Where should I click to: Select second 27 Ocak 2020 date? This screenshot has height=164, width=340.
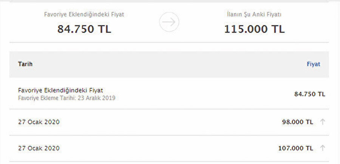coord(39,148)
